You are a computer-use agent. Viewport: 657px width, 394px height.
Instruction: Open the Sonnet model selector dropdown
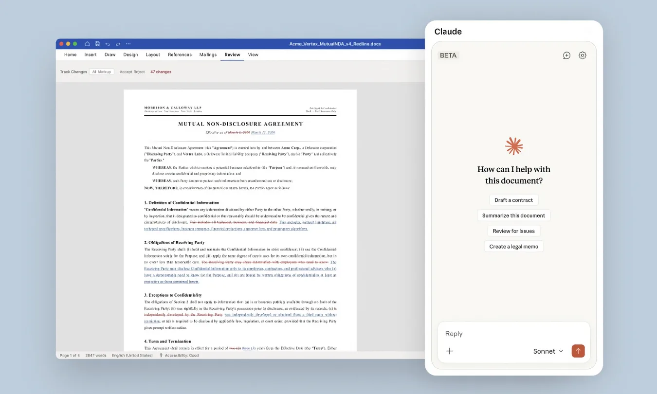point(548,351)
